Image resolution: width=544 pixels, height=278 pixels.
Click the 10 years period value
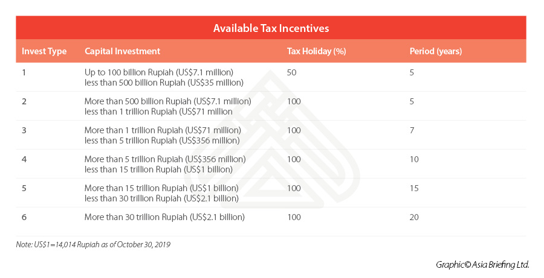414,159
